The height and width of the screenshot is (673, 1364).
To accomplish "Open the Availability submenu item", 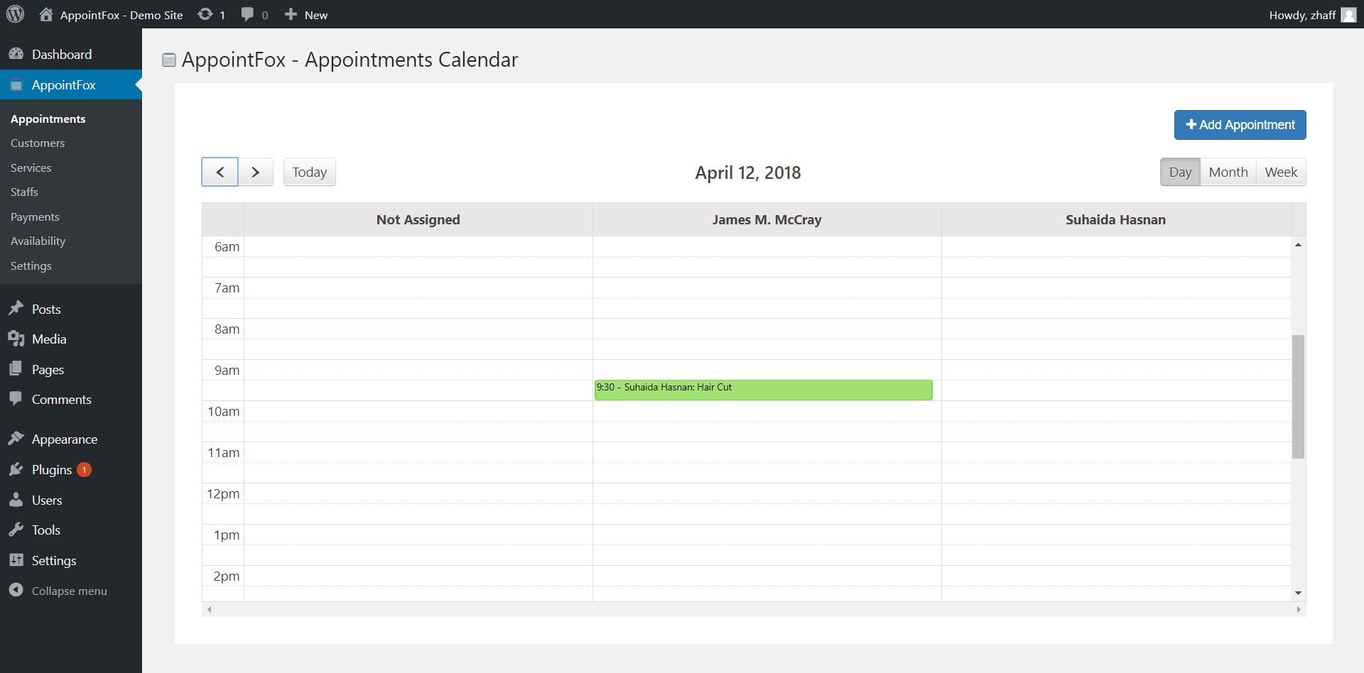I will click(38, 241).
